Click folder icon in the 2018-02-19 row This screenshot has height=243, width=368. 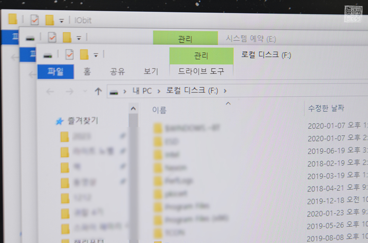click(158, 168)
